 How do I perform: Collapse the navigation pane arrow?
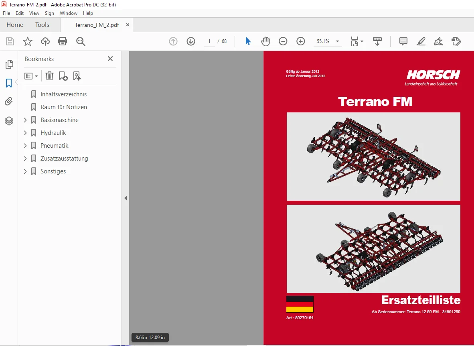pyautogui.click(x=126, y=198)
